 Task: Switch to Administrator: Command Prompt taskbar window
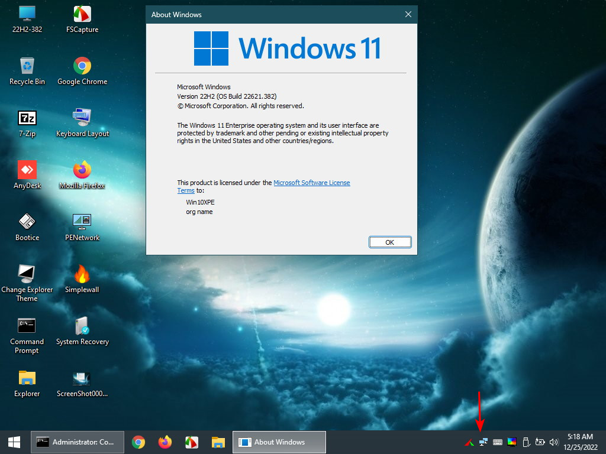[x=78, y=442]
